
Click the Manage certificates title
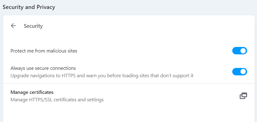pos(32,92)
